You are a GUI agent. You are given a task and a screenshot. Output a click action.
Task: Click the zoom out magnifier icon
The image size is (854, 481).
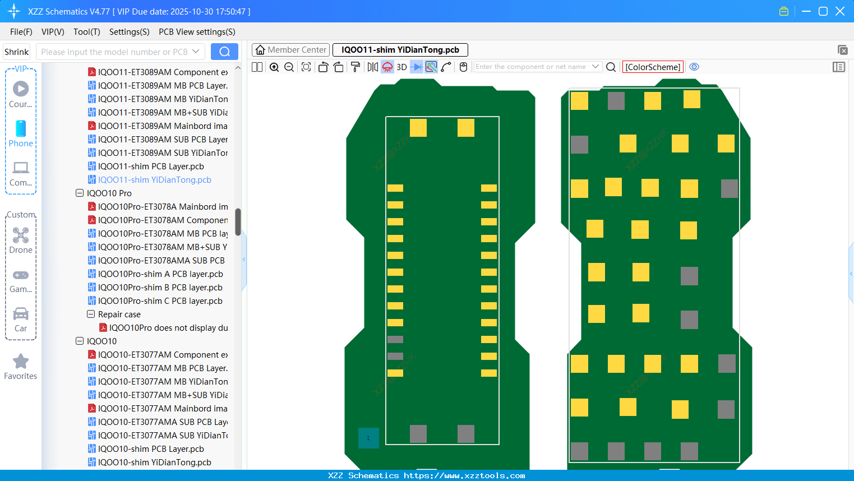289,67
